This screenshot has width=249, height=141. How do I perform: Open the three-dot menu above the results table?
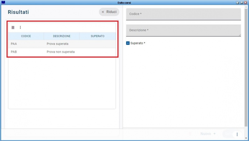(20, 28)
